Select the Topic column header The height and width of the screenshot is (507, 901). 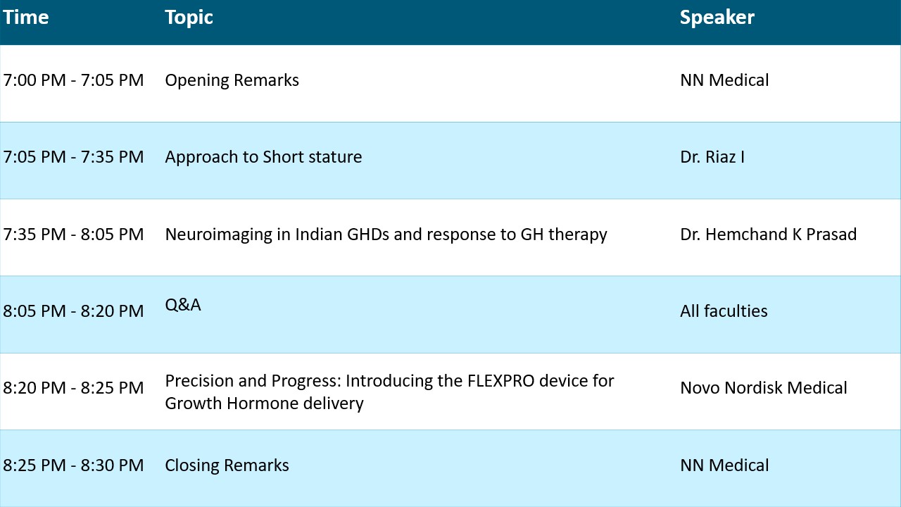(189, 18)
